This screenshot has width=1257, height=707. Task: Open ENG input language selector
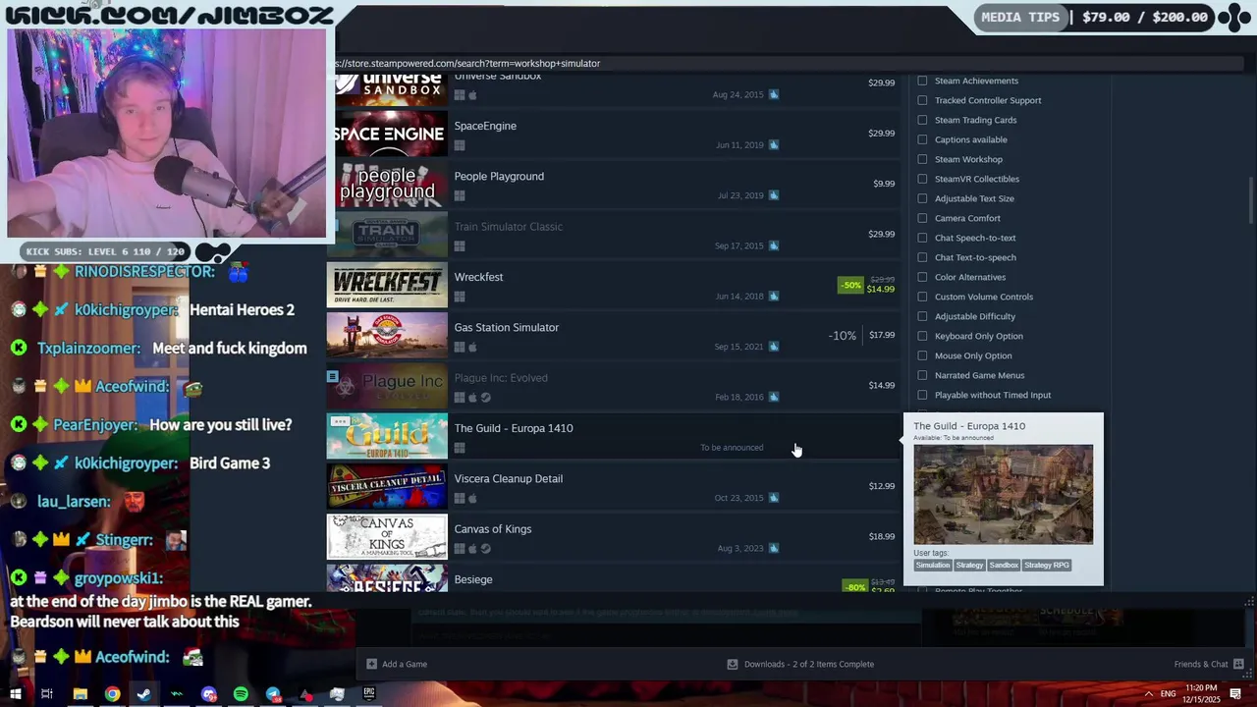(x=1169, y=693)
